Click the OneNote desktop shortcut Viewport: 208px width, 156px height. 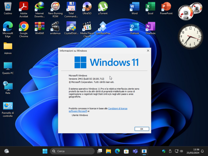coord(151,28)
